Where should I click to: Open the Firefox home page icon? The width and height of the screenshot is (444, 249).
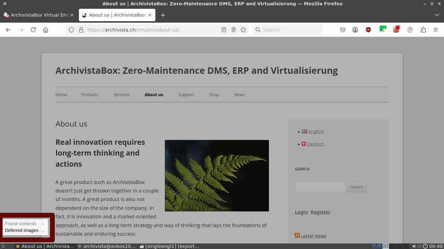tap(46, 30)
